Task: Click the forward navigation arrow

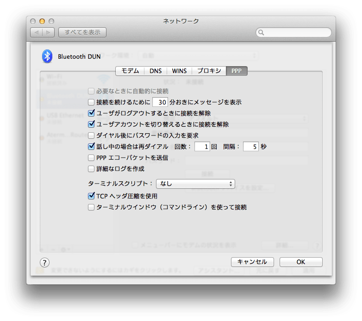Action: [x=49, y=32]
